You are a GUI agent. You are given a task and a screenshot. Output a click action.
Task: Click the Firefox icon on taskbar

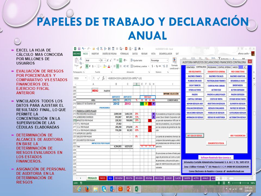[x=87, y=189]
